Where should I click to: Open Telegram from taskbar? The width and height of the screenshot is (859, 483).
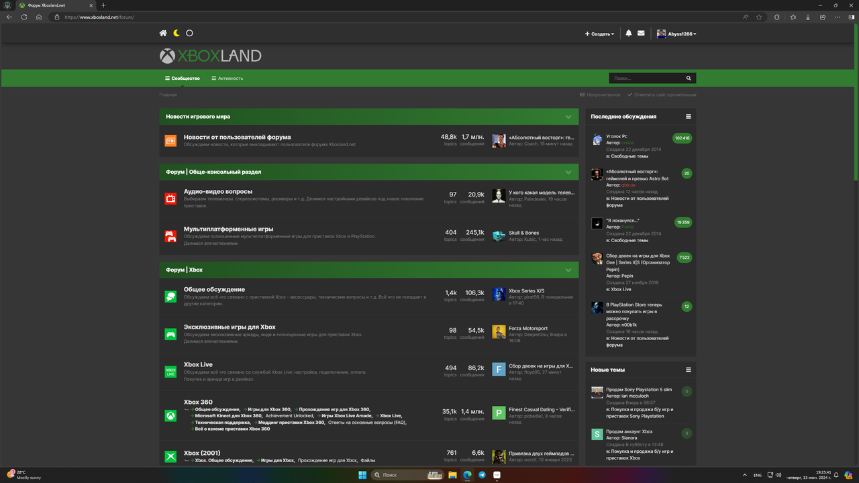click(x=482, y=475)
